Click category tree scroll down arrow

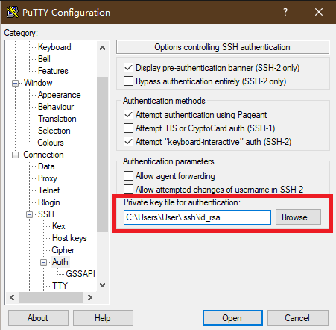coord(102,285)
